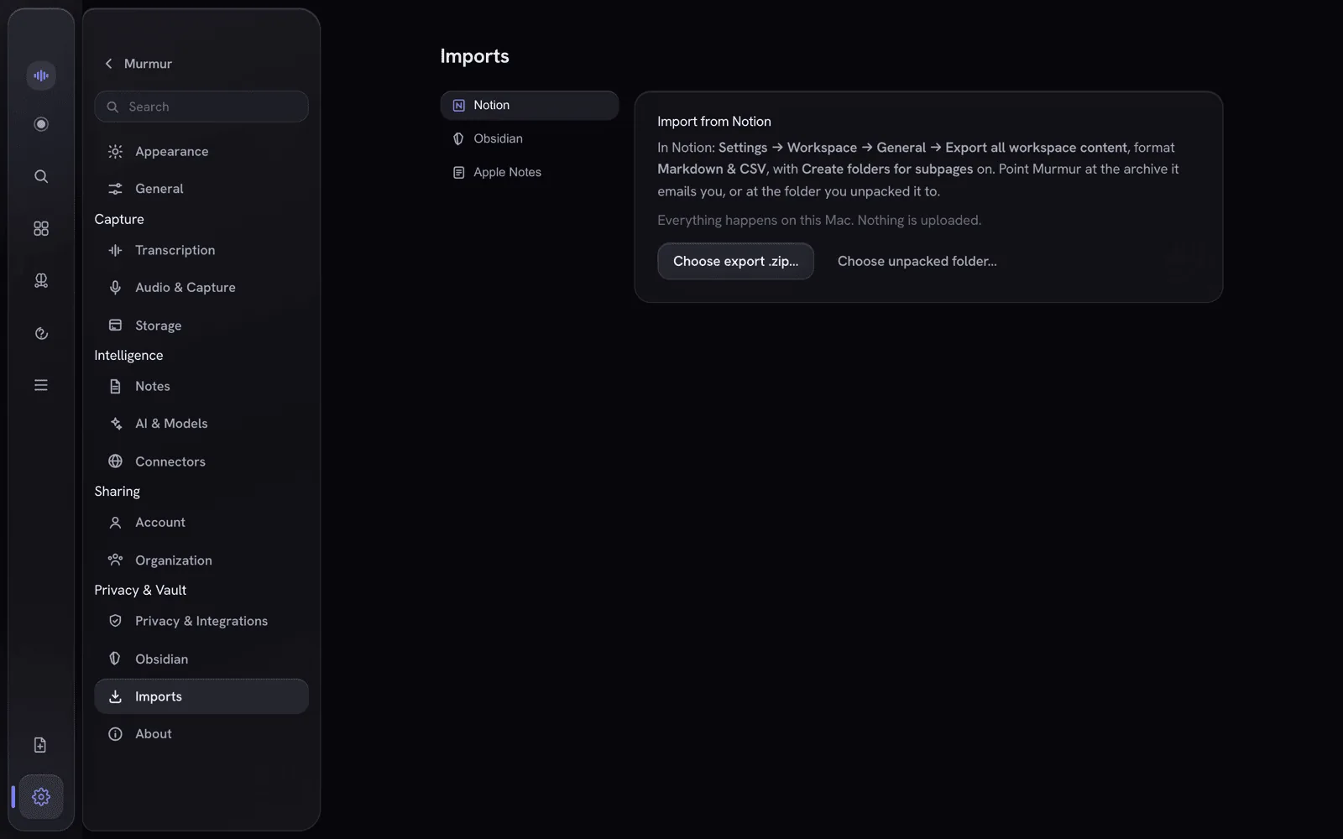Click the sun icon next to Appearance
1343x839 pixels.
point(116,151)
